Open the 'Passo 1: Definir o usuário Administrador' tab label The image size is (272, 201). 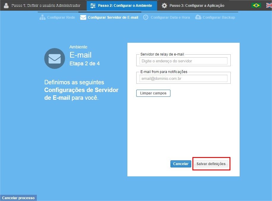[x=46, y=5]
